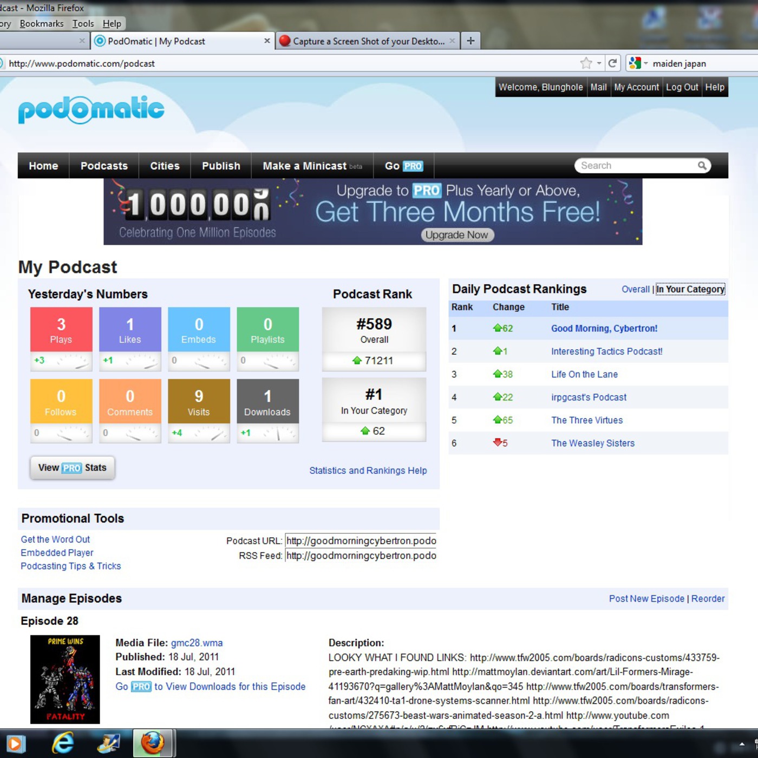
Task: Go to the Home nav item
Action: [43, 166]
